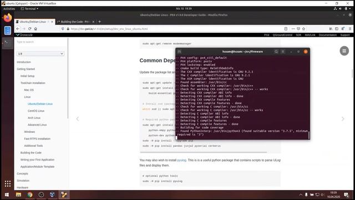
Task: Open Support in Dronecode header
Action: click(x=345, y=35)
